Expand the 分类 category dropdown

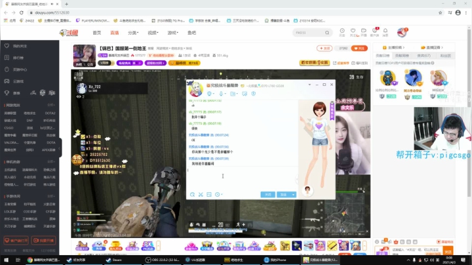tap(133, 33)
